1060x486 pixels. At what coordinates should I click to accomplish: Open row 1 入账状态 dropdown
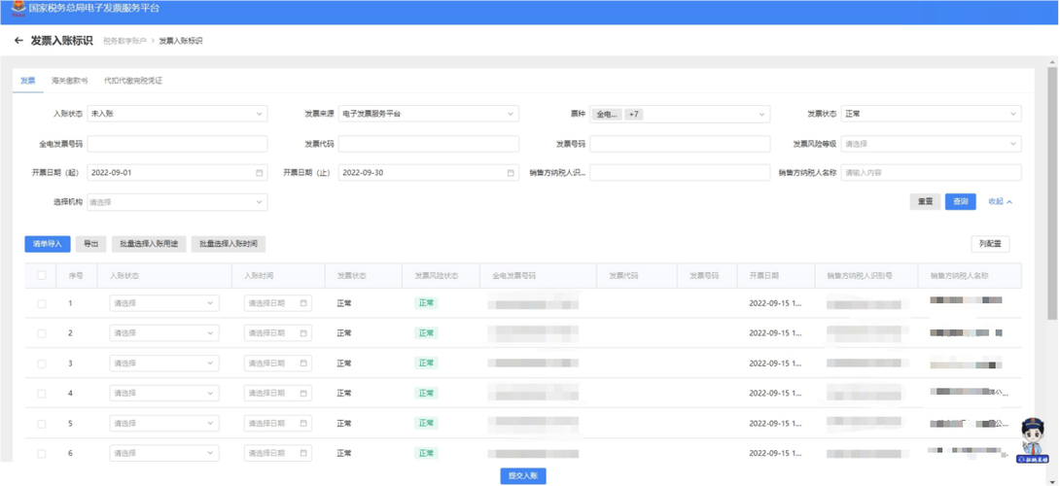coord(164,303)
